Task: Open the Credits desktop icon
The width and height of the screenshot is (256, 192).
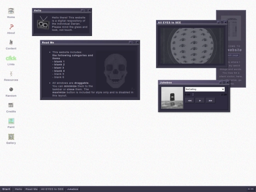Action: click(x=11, y=105)
